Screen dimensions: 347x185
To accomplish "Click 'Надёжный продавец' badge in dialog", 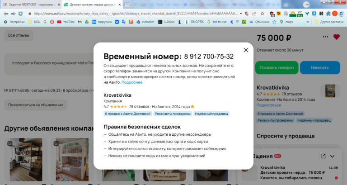I will tap(211, 114).
